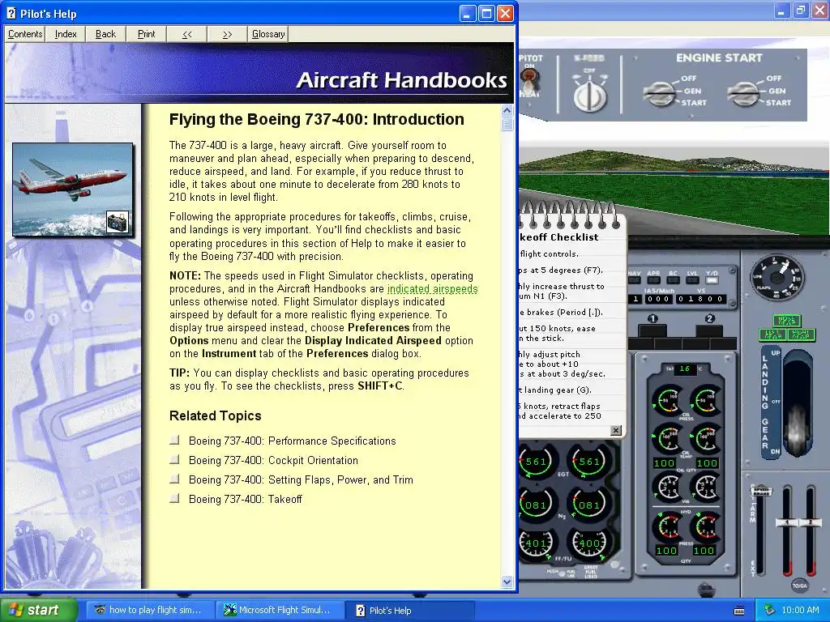
Task: Click help scrollbar down arrow
Action: pyautogui.click(x=507, y=582)
